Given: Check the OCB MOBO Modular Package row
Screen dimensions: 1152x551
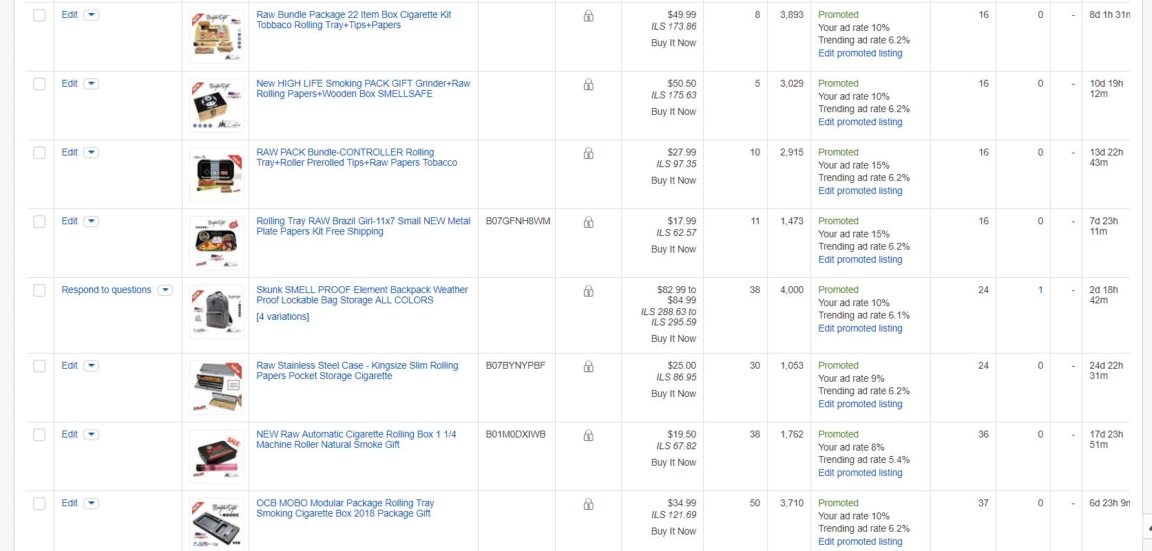Looking at the screenshot, I should pyautogui.click(x=39, y=504).
